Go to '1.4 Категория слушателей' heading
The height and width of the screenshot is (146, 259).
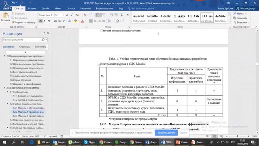(23, 72)
